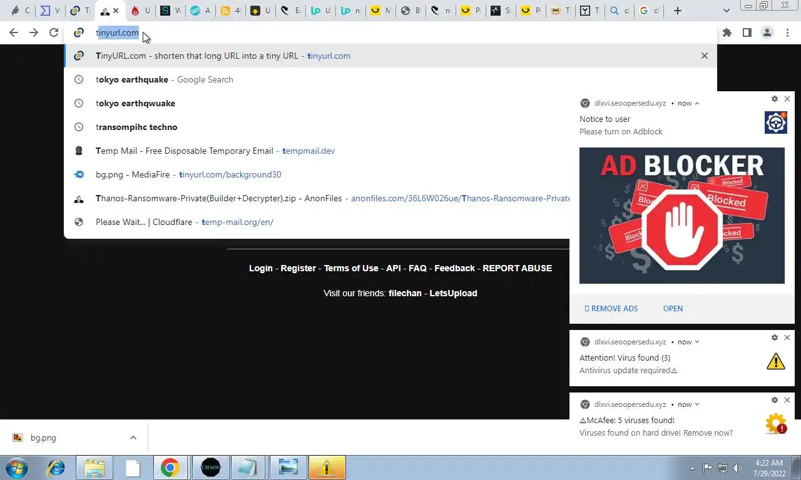Expand the bg.png download options chevron
801x480 pixels.
pos(133,437)
